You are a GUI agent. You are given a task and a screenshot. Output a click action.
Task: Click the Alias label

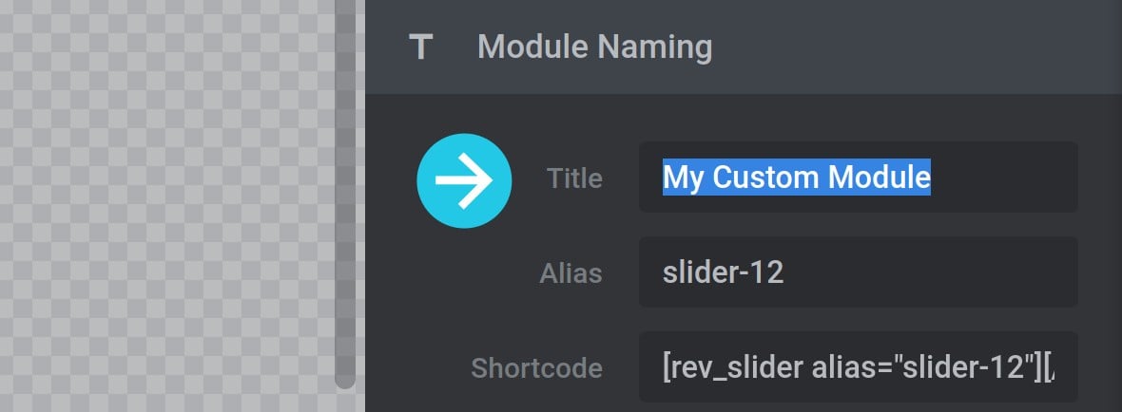click(571, 273)
